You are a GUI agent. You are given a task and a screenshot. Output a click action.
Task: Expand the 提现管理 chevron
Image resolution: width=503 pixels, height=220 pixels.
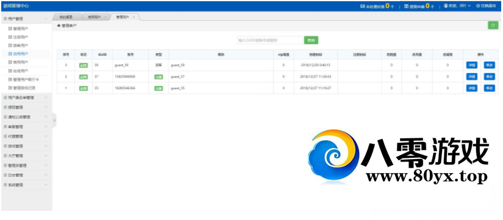[x=46, y=107]
